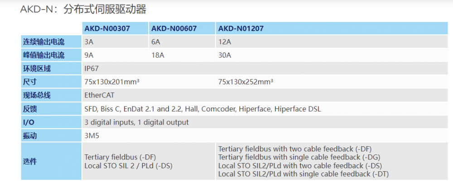Click the 选件 row label
Image resolution: width=453 pixels, height=182 pixels.
click(x=30, y=161)
